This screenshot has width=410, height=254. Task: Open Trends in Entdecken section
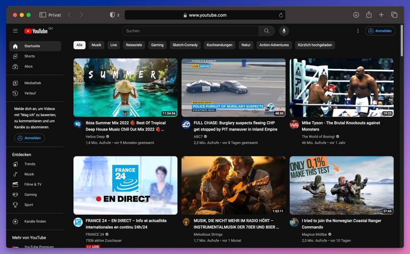pyautogui.click(x=35, y=164)
